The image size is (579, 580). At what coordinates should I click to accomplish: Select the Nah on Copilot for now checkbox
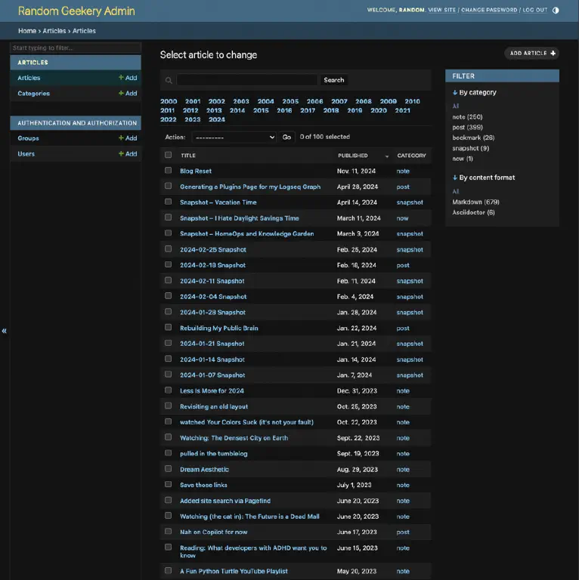[168, 532]
